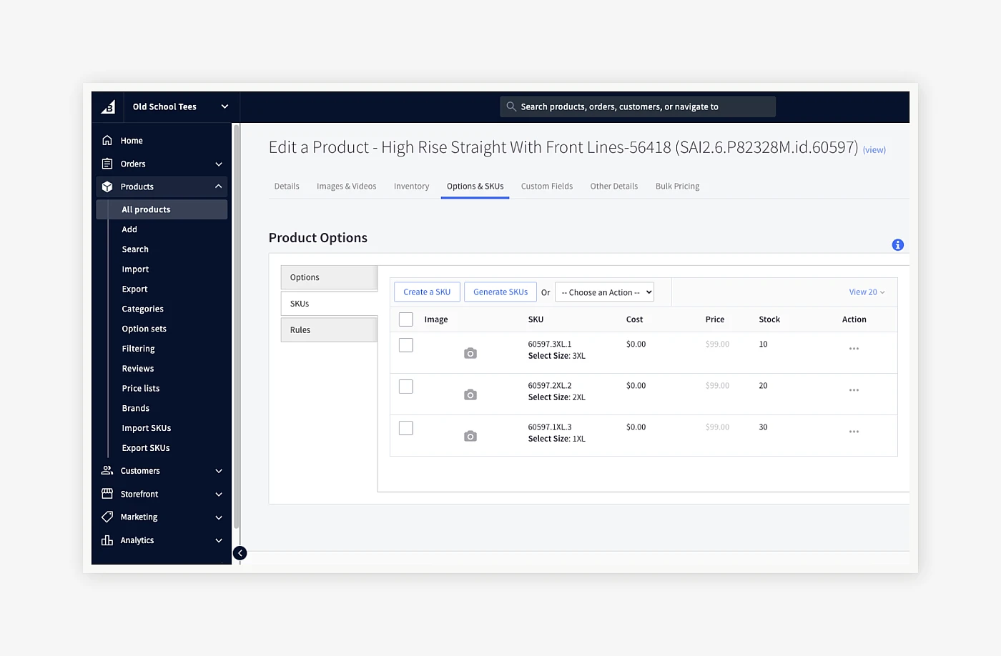Switch to the Bulk Pricing tab

(677, 187)
